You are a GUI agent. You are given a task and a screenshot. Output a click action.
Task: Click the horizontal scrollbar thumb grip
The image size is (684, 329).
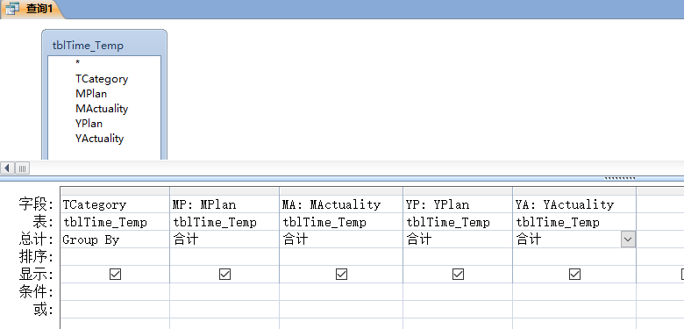click(x=23, y=168)
